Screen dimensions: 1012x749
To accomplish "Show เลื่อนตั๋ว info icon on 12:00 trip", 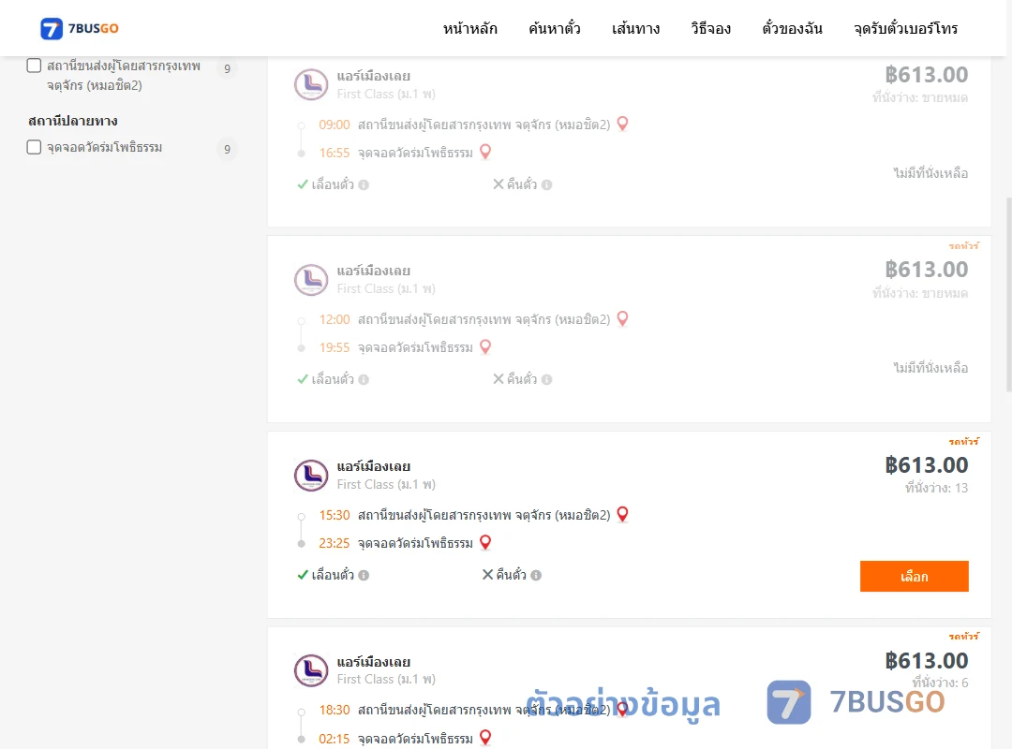I will coord(364,380).
